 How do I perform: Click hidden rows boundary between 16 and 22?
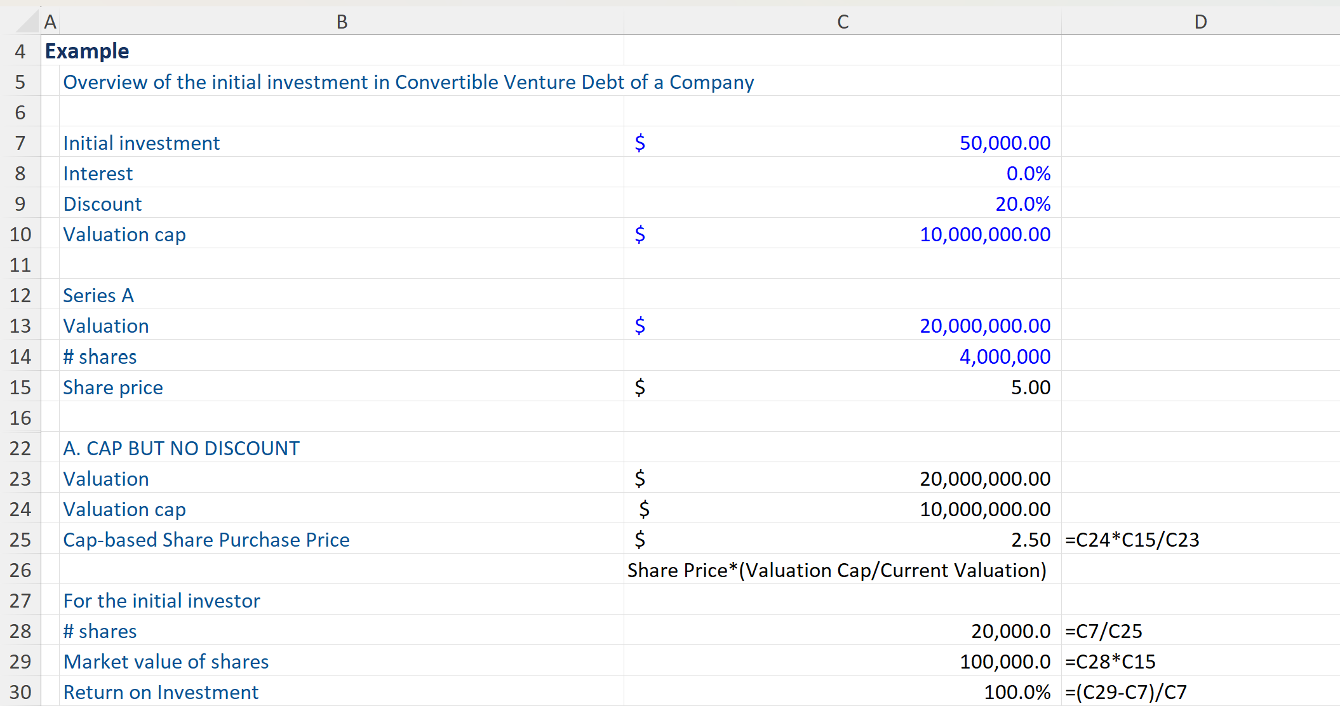tap(20, 432)
